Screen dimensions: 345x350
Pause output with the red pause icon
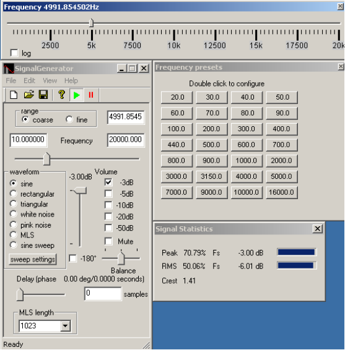pos(91,95)
